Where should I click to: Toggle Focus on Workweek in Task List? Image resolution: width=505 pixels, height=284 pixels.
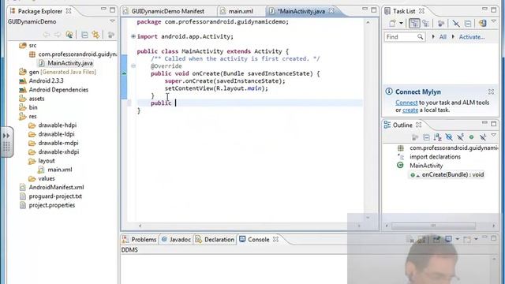coord(441,23)
